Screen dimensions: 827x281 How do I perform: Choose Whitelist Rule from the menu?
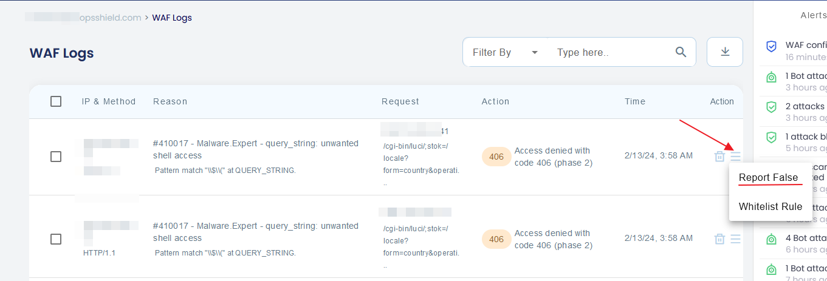click(770, 206)
